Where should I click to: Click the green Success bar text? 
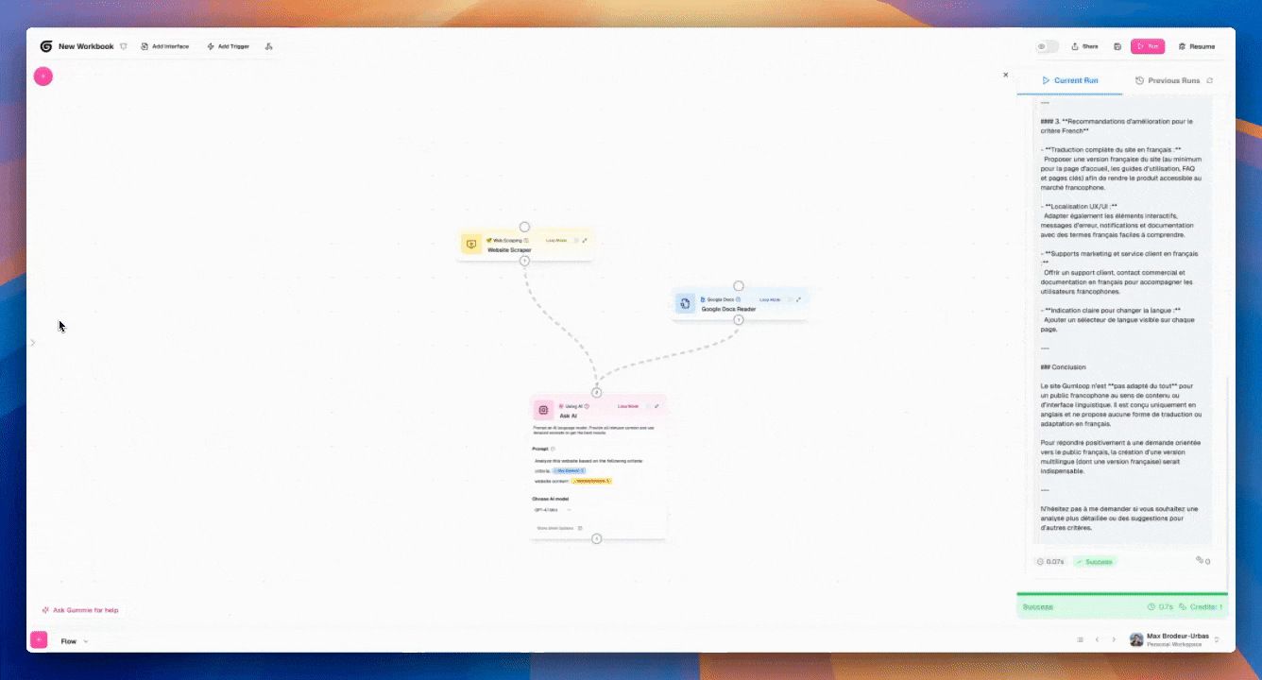1037,607
